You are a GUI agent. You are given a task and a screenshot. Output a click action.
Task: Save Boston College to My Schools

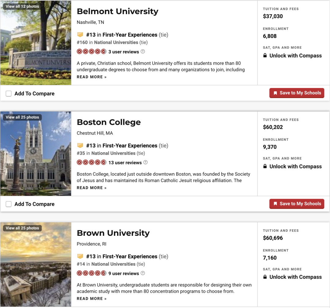[x=297, y=204]
